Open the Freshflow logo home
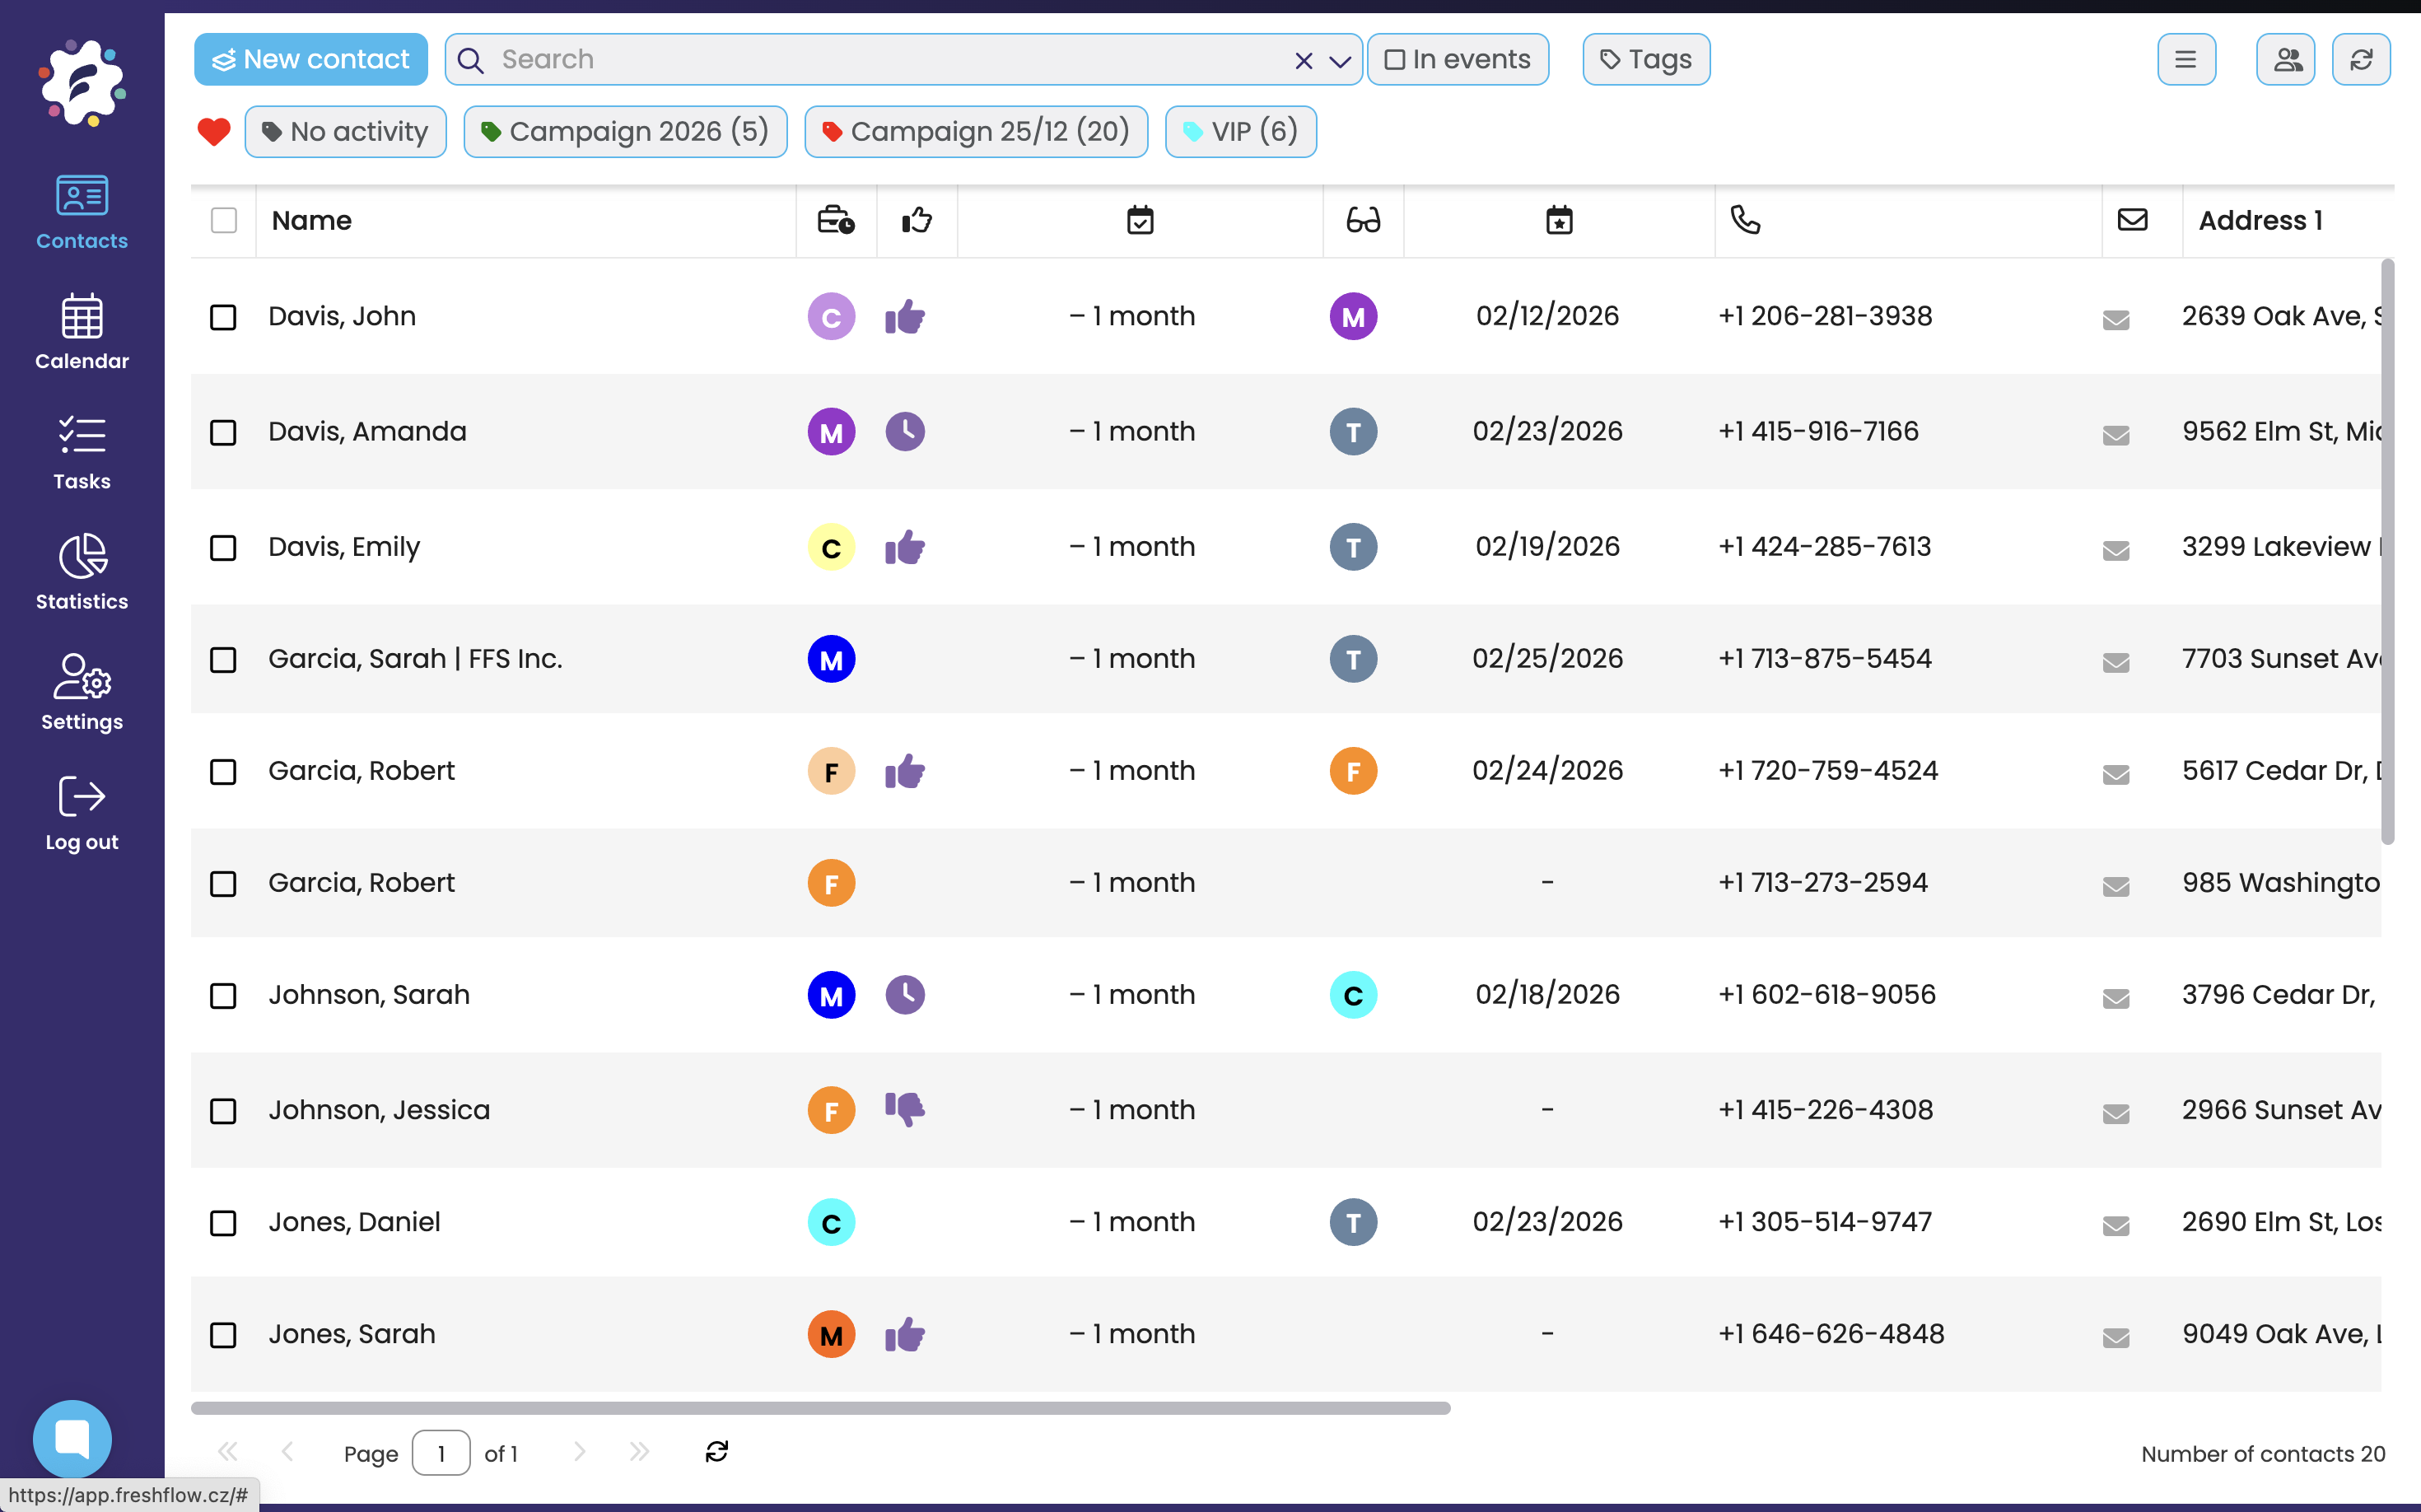This screenshot has height=1512, width=2421. point(82,83)
